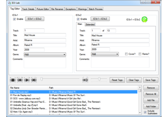Click the Reset Tags button
The height and width of the screenshot is (117, 168).
(x=117, y=80)
